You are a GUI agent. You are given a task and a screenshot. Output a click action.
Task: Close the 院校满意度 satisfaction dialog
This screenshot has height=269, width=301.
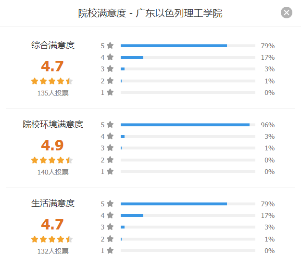[287, 13]
